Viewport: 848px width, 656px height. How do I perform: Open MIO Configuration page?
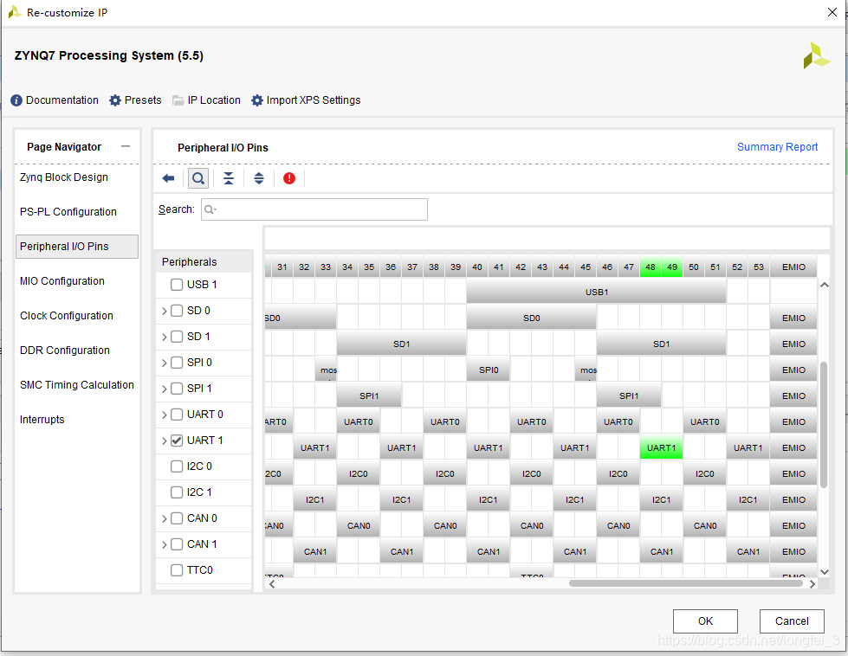click(x=62, y=281)
